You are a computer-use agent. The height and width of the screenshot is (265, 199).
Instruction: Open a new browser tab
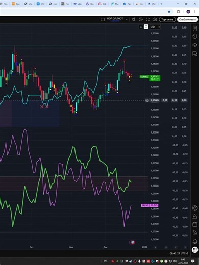tap(161, 4)
